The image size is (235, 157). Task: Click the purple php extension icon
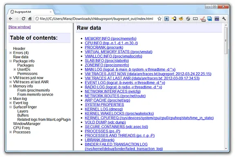(x=217, y=19)
